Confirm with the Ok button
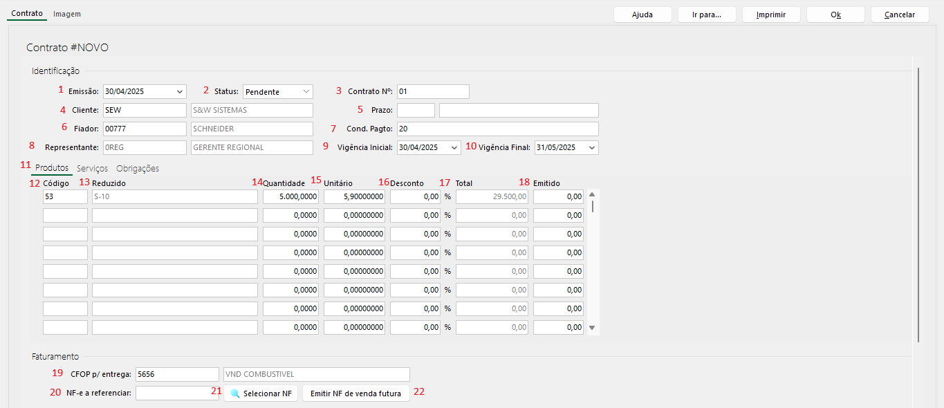Viewport: 944px width, 408px height. coord(835,15)
